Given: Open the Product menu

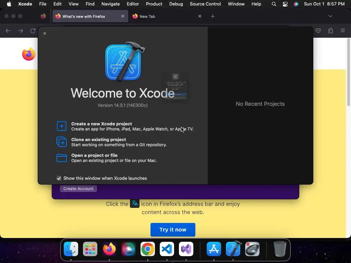Looking at the screenshot, I should (154, 4).
